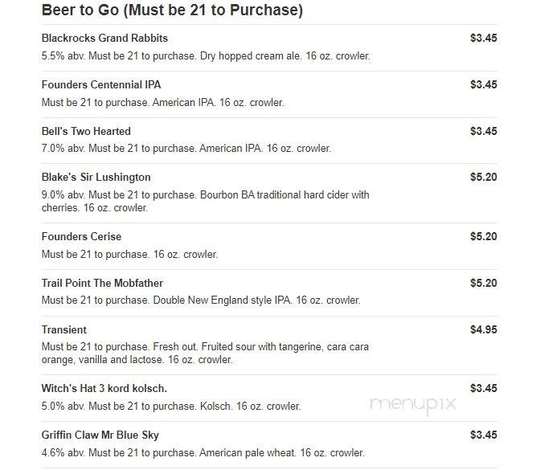
Task: Click the American pale wheat description
Action: (203, 453)
